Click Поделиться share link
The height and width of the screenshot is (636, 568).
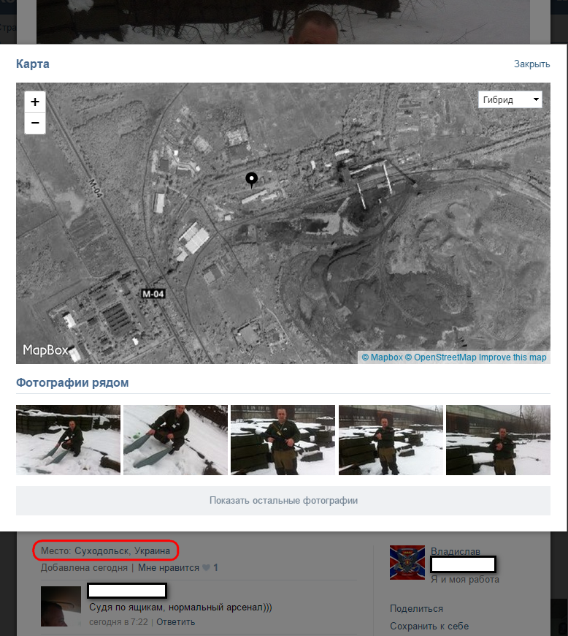[416, 608]
